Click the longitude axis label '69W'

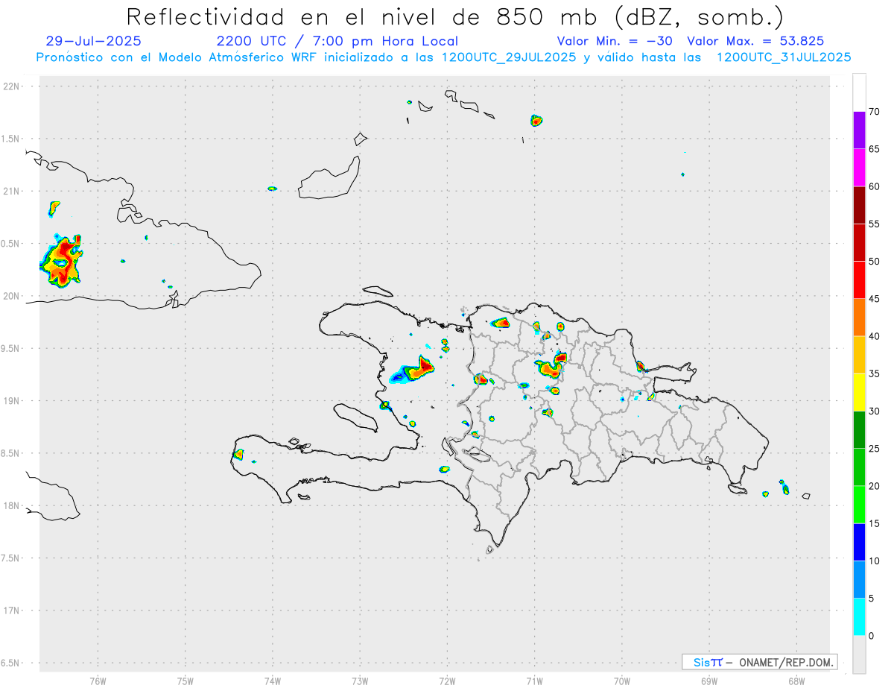coord(709,681)
